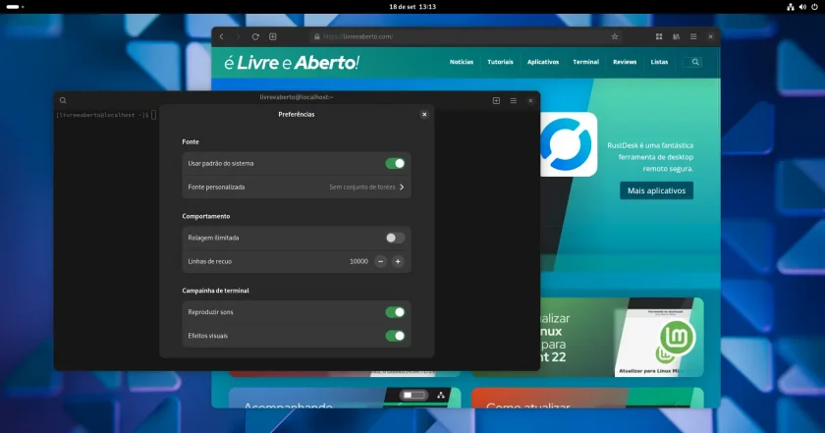Open the Como atualizar article card
This screenshot has width=825, height=433.
pos(587,399)
